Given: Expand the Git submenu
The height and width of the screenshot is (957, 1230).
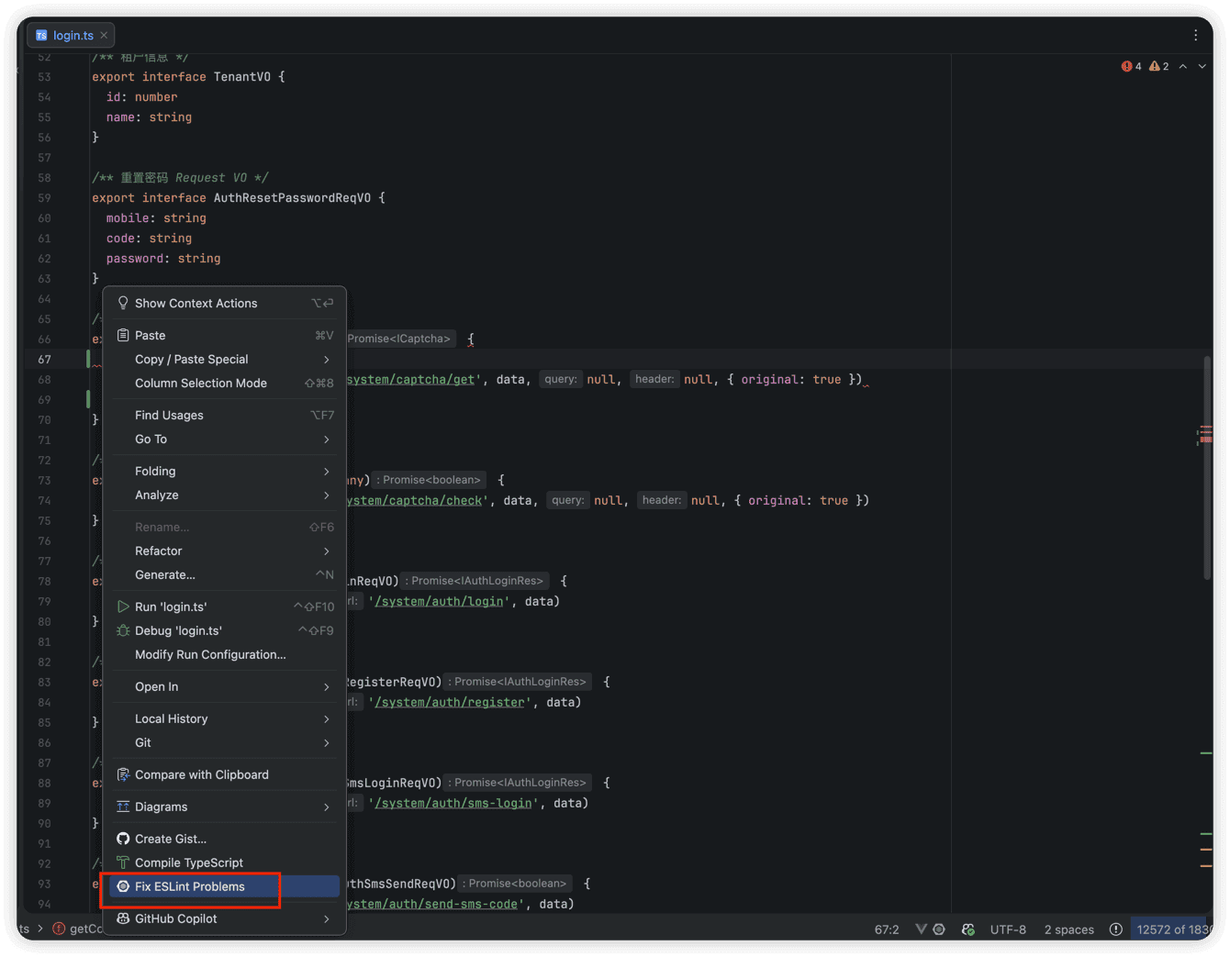Looking at the screenshot, I should (x=225, y=742).
